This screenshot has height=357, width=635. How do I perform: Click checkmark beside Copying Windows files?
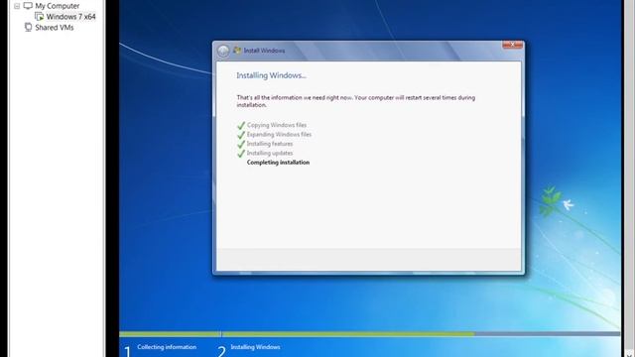point(241,126)
